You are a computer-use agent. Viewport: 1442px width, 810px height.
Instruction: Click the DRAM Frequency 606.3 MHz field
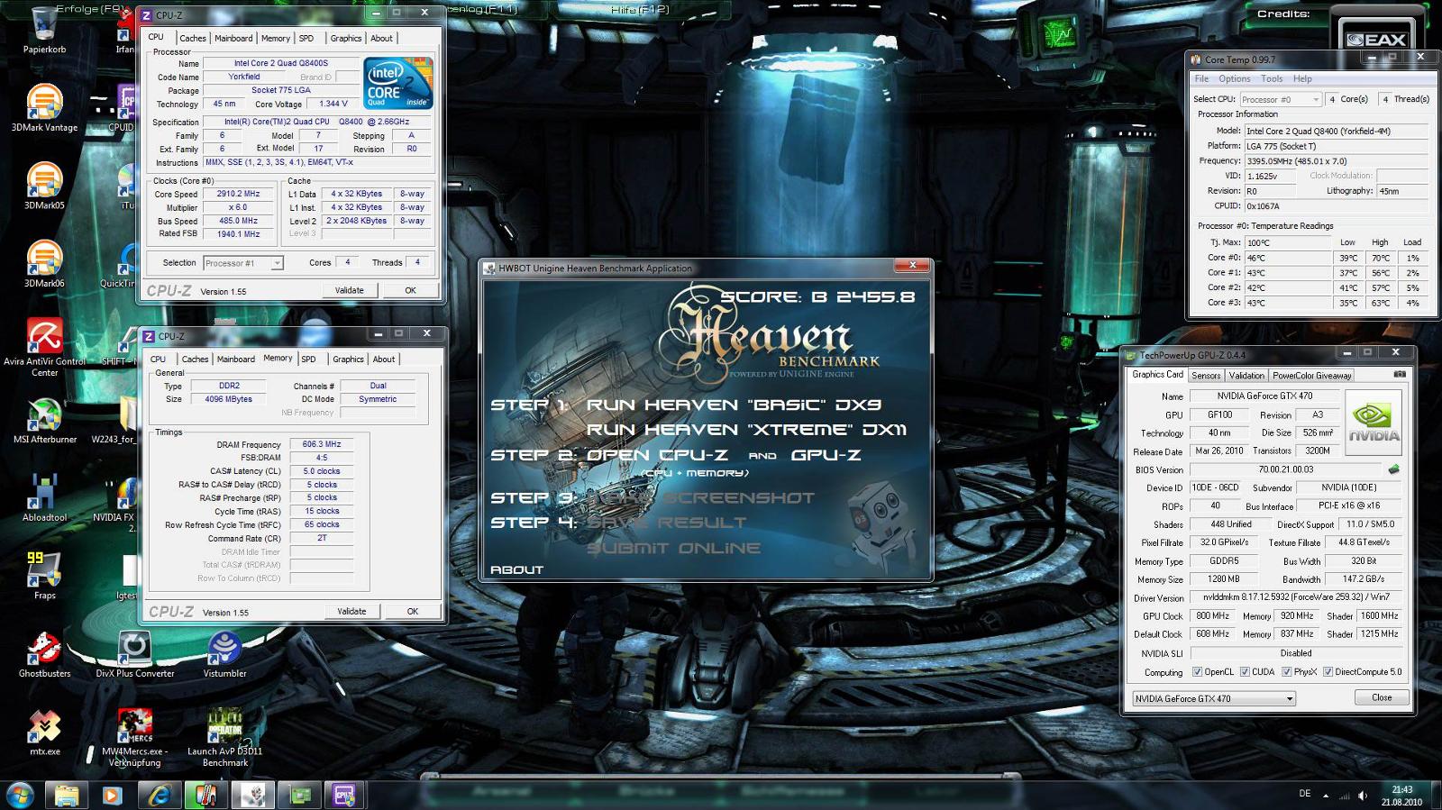pos(322,444)
